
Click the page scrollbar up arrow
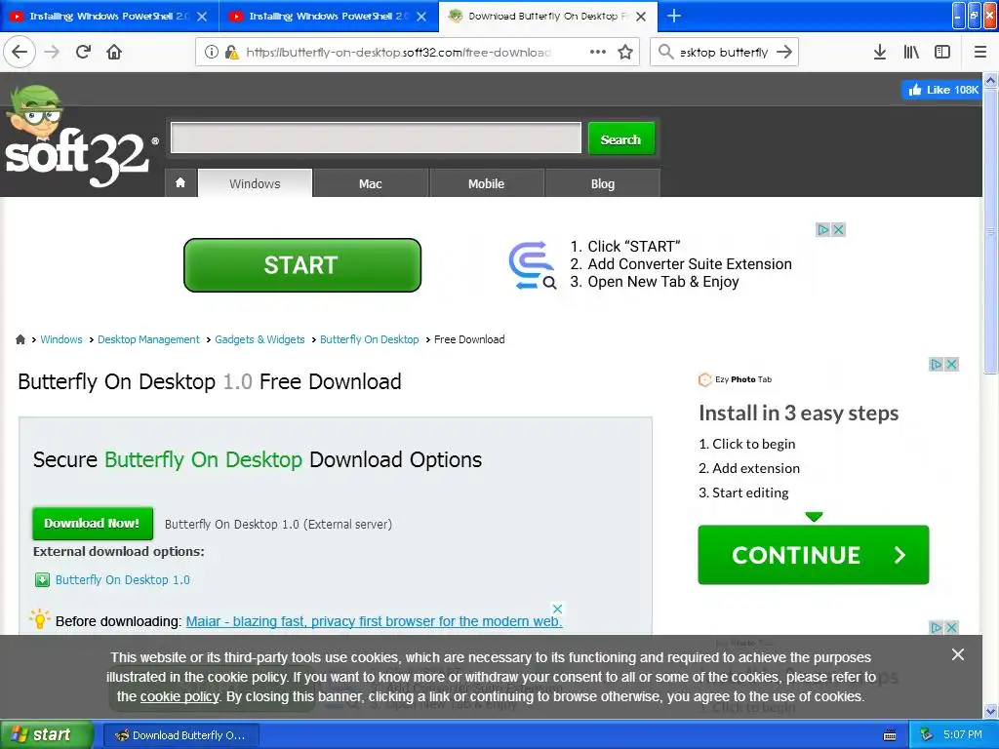coord(990,80)
